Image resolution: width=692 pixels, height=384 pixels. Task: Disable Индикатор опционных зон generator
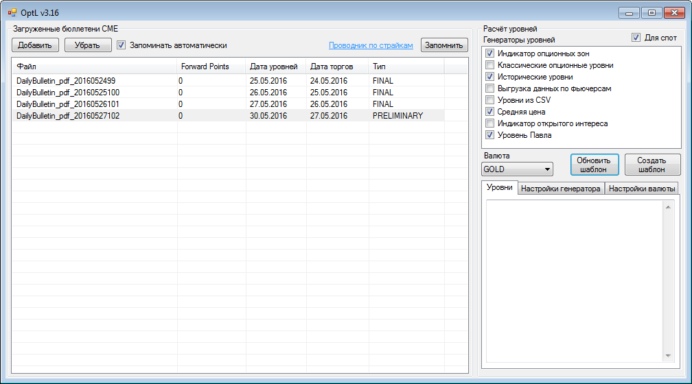(x=489, y=53)
